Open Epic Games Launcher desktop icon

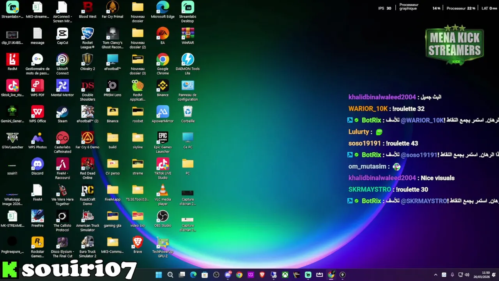coord(163,143)
